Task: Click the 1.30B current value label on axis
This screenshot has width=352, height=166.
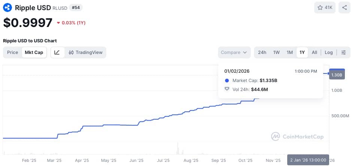Action: [x=337, y=75]
